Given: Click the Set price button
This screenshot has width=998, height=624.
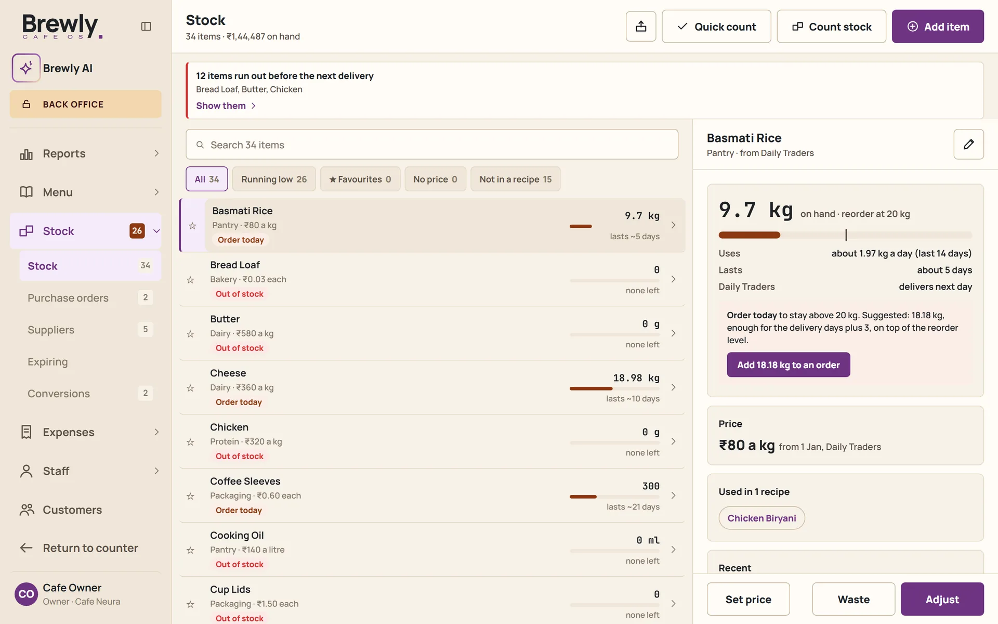Looking at the screenshot, I should click(748, 599).
